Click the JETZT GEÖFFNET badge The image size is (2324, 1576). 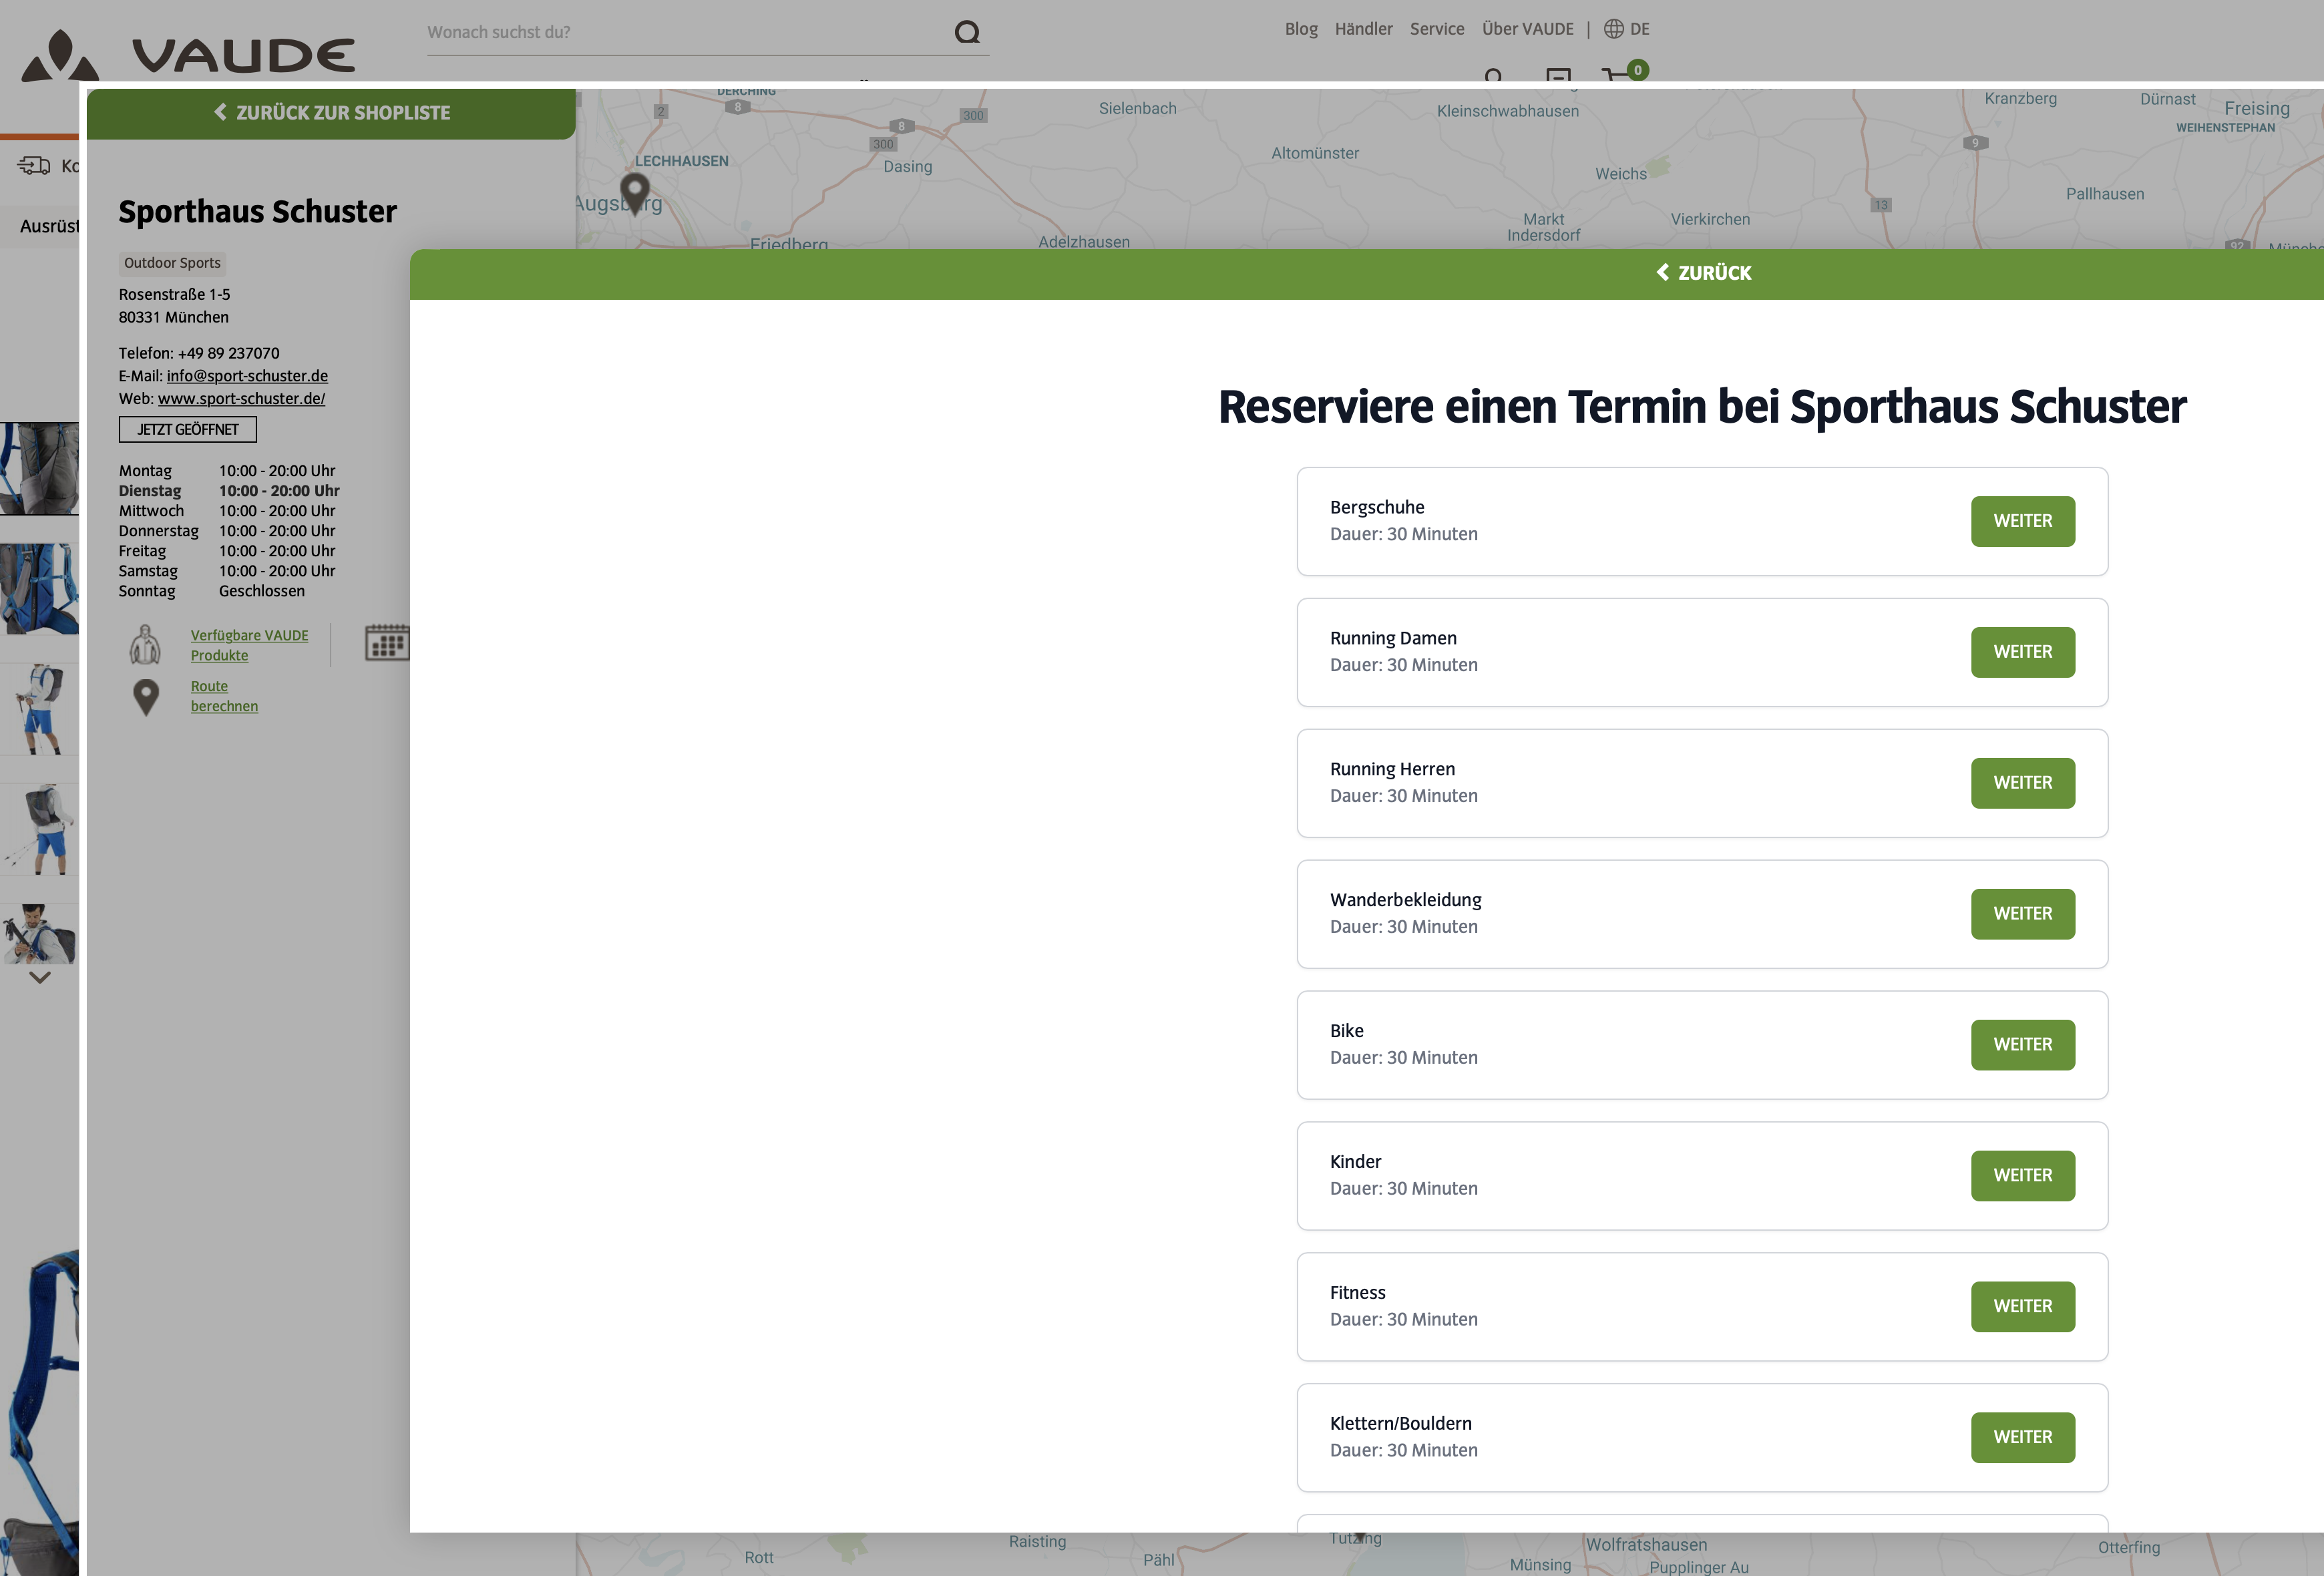[x=188, y=429]
